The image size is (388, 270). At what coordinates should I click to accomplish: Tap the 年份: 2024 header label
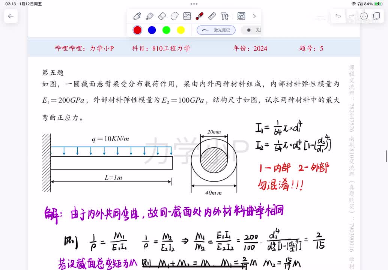(250, 48)
